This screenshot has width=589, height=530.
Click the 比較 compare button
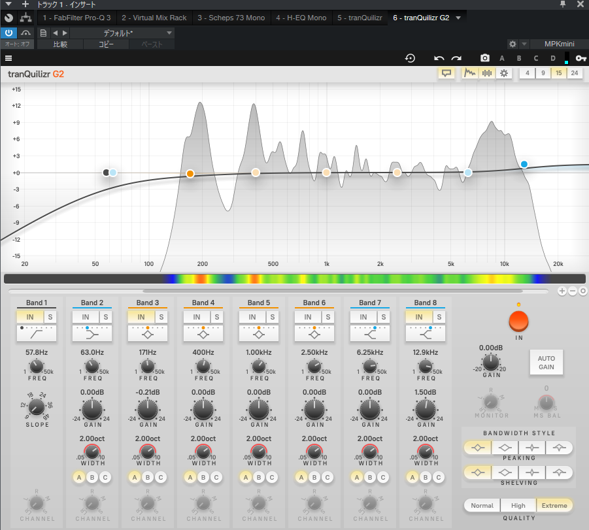pyautogui.click(x=60, y=44)
